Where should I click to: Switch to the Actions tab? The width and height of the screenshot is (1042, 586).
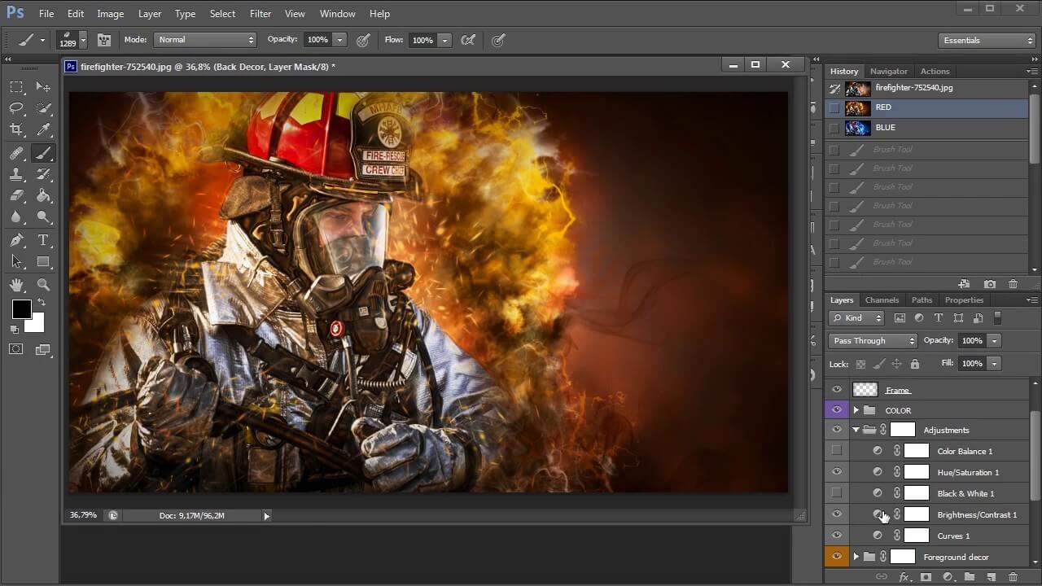(935, 72)
